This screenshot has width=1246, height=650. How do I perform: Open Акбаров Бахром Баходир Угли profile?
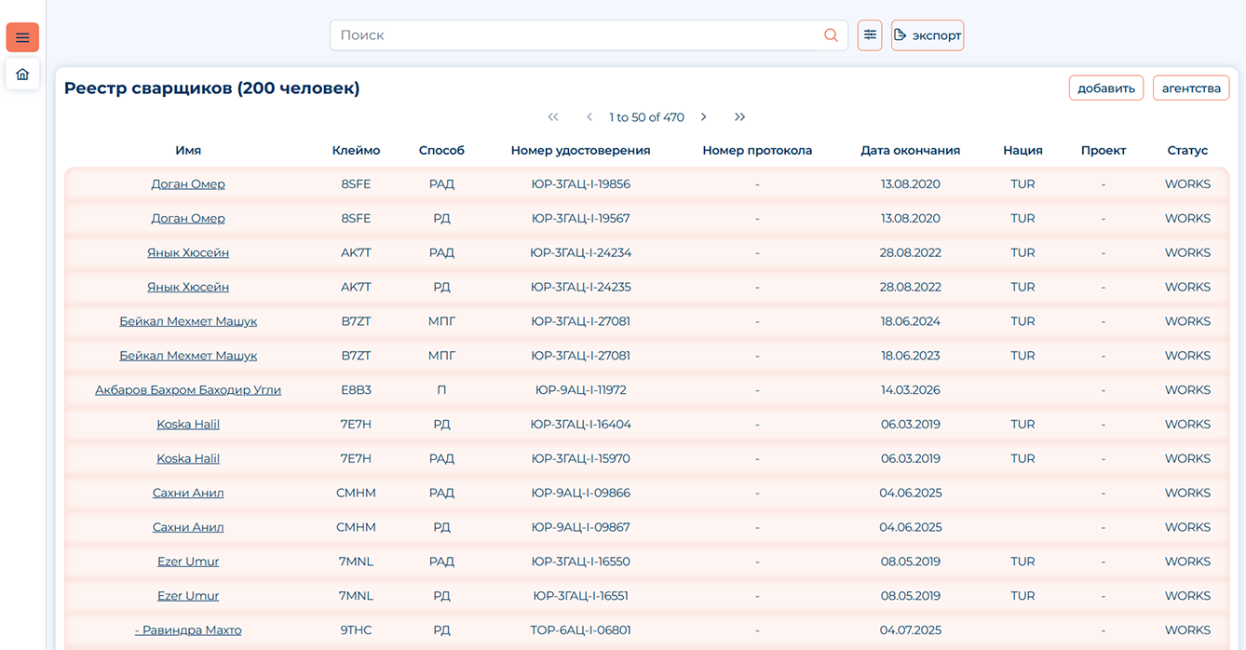click(188, 390)
